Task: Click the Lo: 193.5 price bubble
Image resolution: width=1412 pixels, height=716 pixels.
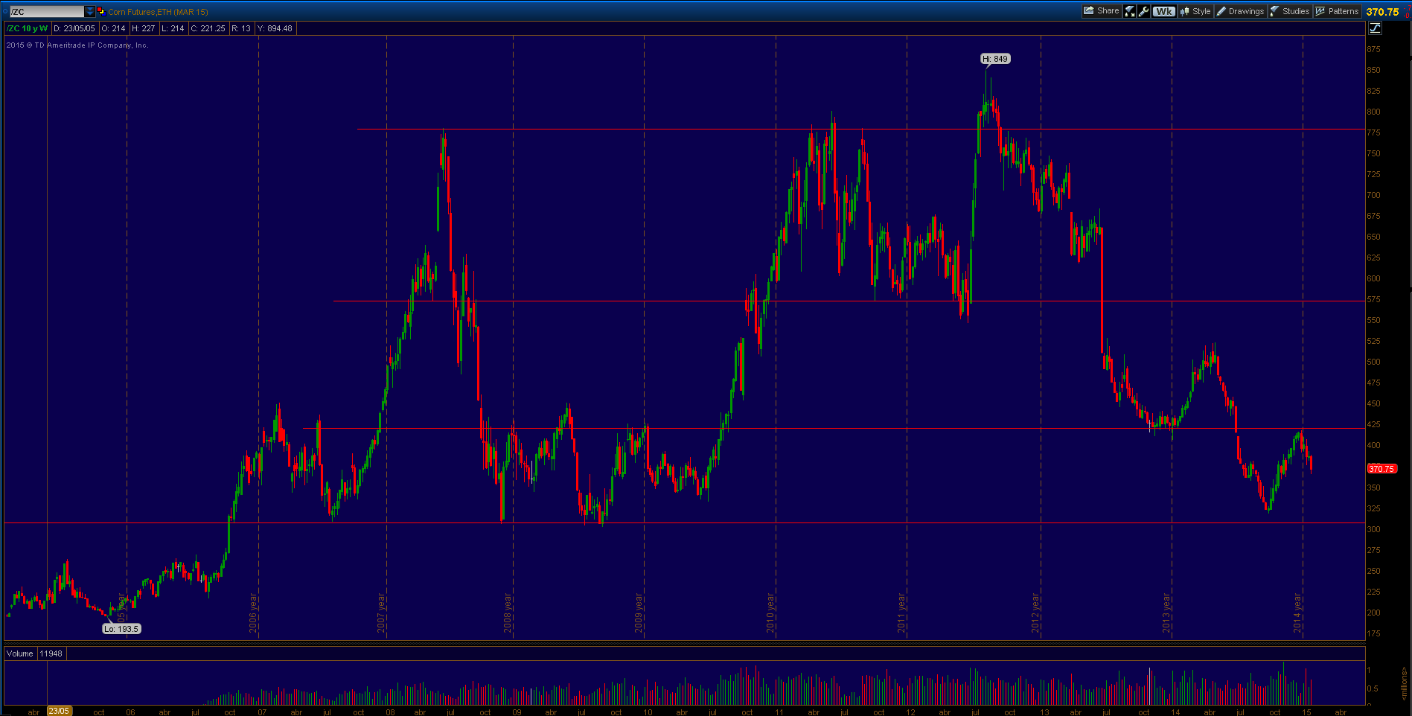Action: point(121,629)
